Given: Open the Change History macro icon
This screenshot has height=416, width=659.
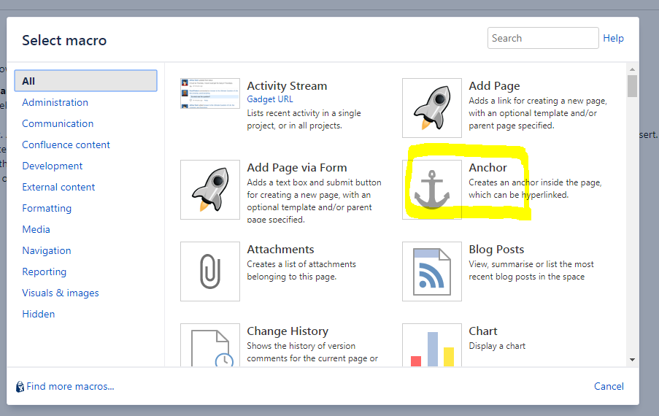Looking at the screenshot, I should [210, 345].
